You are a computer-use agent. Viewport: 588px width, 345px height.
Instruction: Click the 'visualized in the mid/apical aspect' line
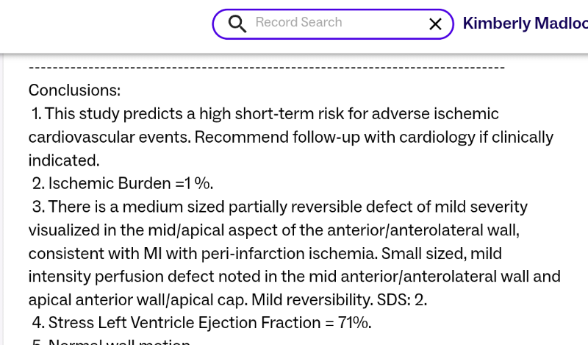(x=273, y=230)
